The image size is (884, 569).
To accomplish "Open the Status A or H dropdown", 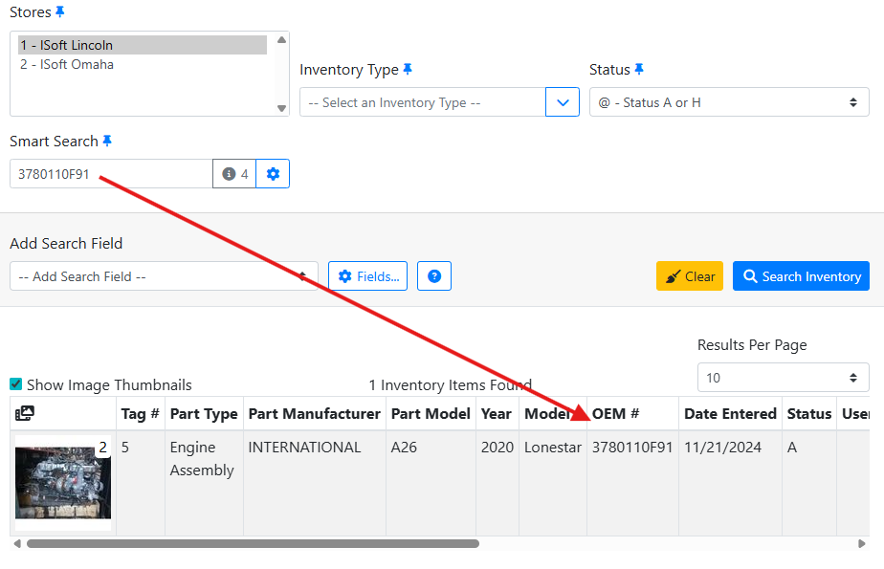I will [x=728, y=102].
